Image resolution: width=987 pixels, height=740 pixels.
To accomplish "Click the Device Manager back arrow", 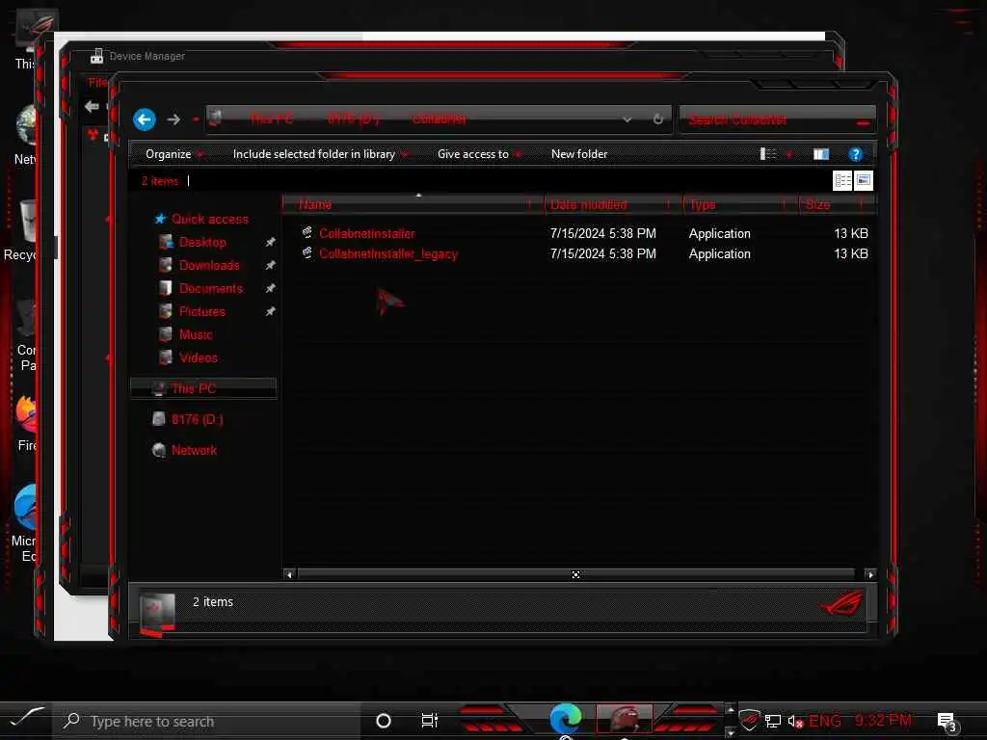I will (92, 106).
